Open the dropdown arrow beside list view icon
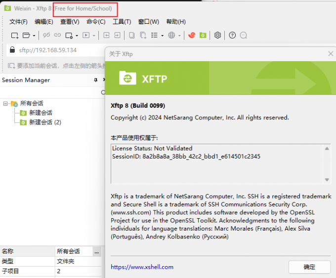Image resolution: width=336 pixels, height=278 pixels. tap(162, 36)
